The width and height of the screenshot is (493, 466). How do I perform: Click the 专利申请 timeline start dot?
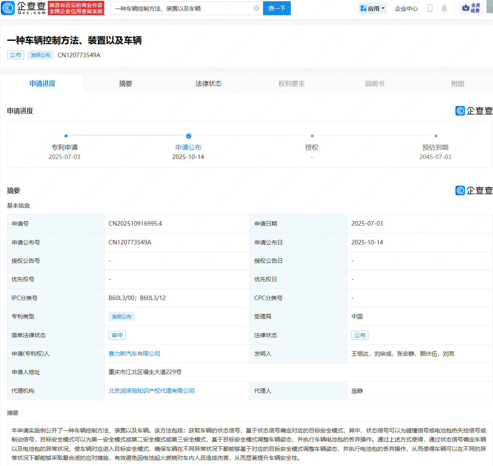pos(66,136)
